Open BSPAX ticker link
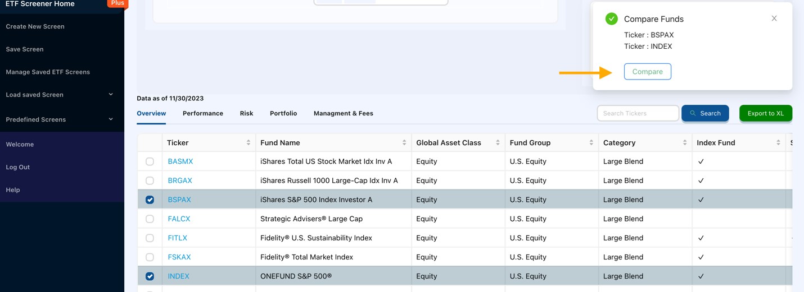 179,200
